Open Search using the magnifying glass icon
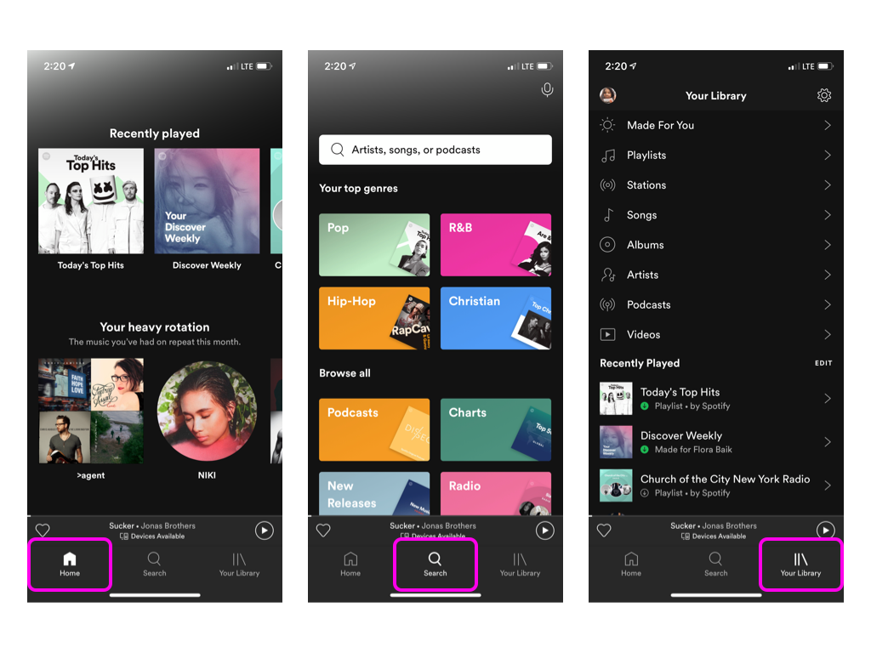The image size is (871, 653). [x=435, y=560]
